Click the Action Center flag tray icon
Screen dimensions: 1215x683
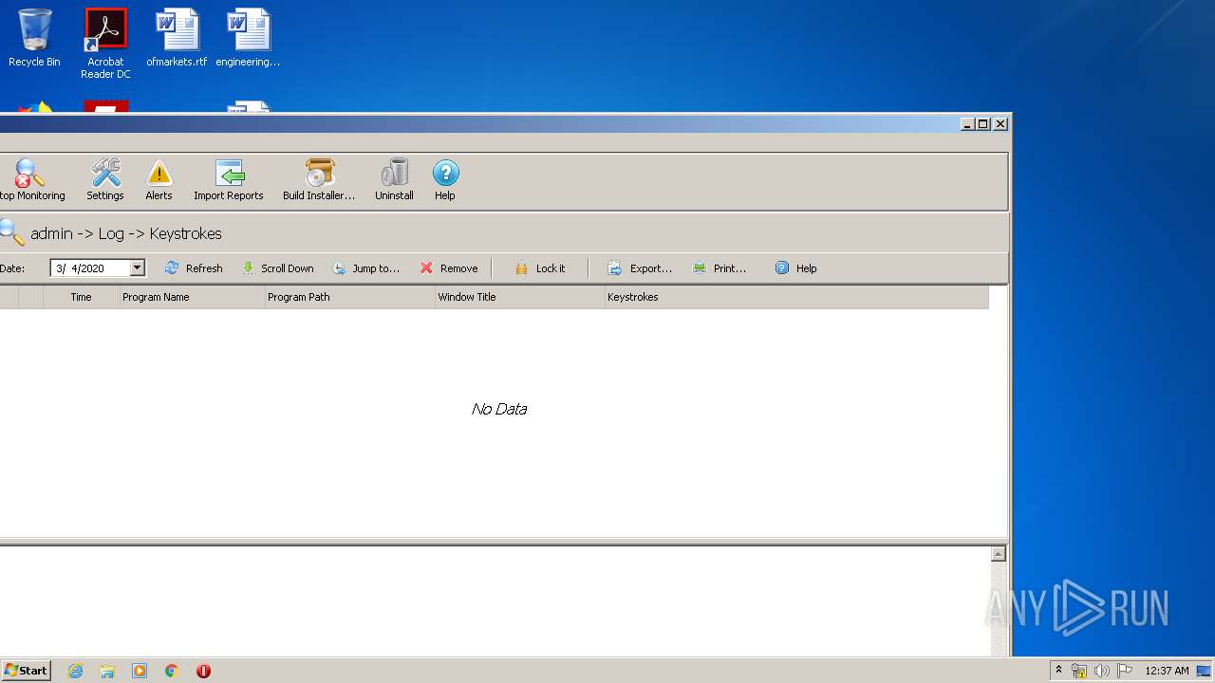(x=1124, y=671)
